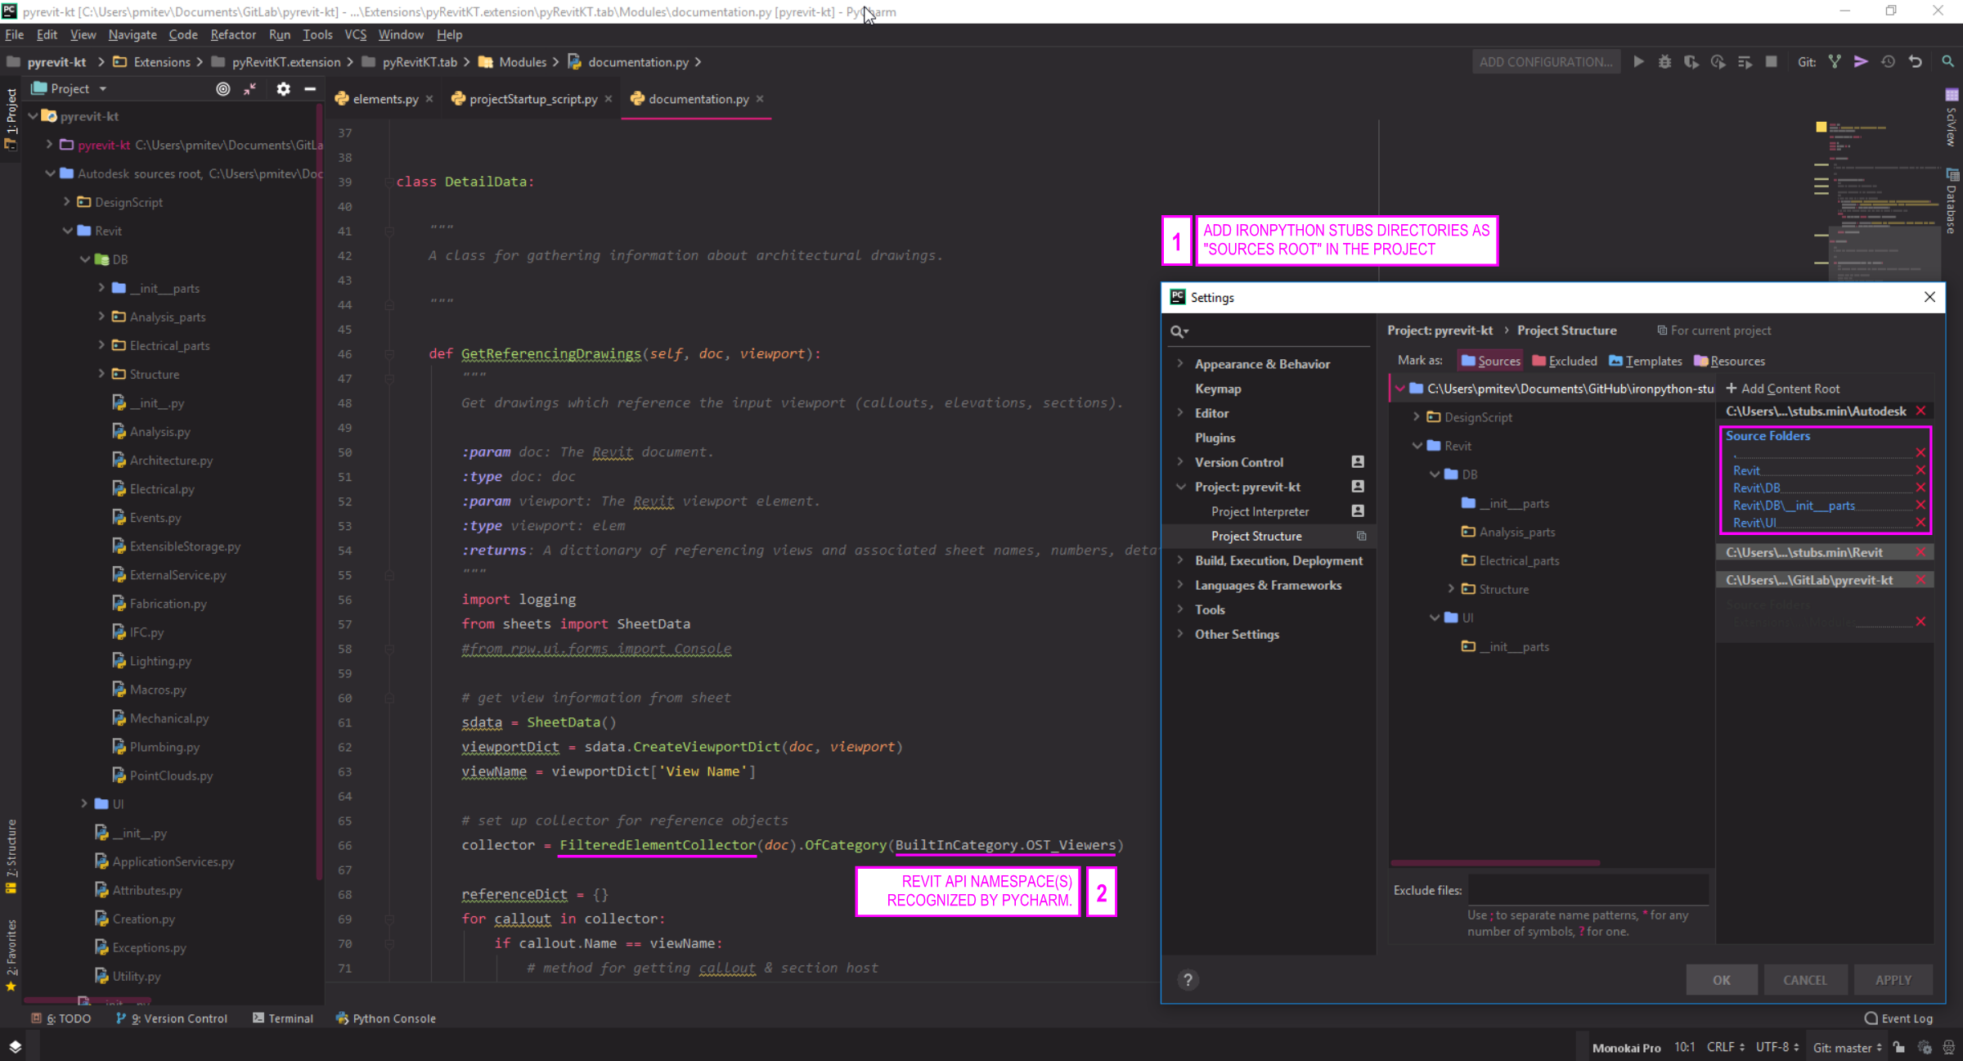Close the elements.py tab

[429, 99]
